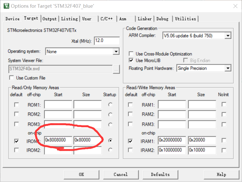Switch to the Device tab

12,19
